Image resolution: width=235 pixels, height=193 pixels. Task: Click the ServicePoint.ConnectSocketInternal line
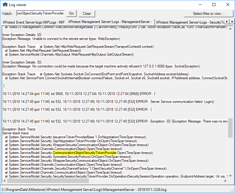click(116, 78)
